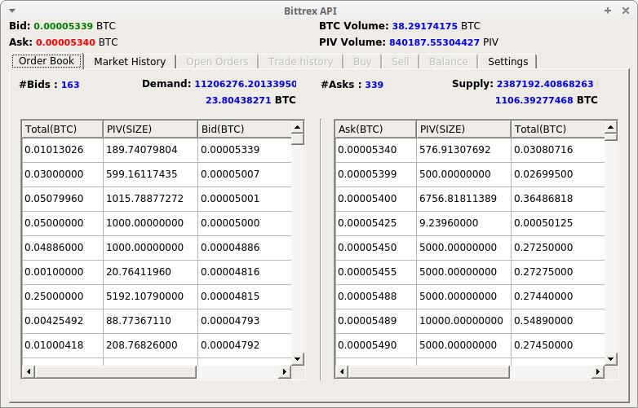Switch to the Order Book tab
The image size is (638, 408).
47,61
